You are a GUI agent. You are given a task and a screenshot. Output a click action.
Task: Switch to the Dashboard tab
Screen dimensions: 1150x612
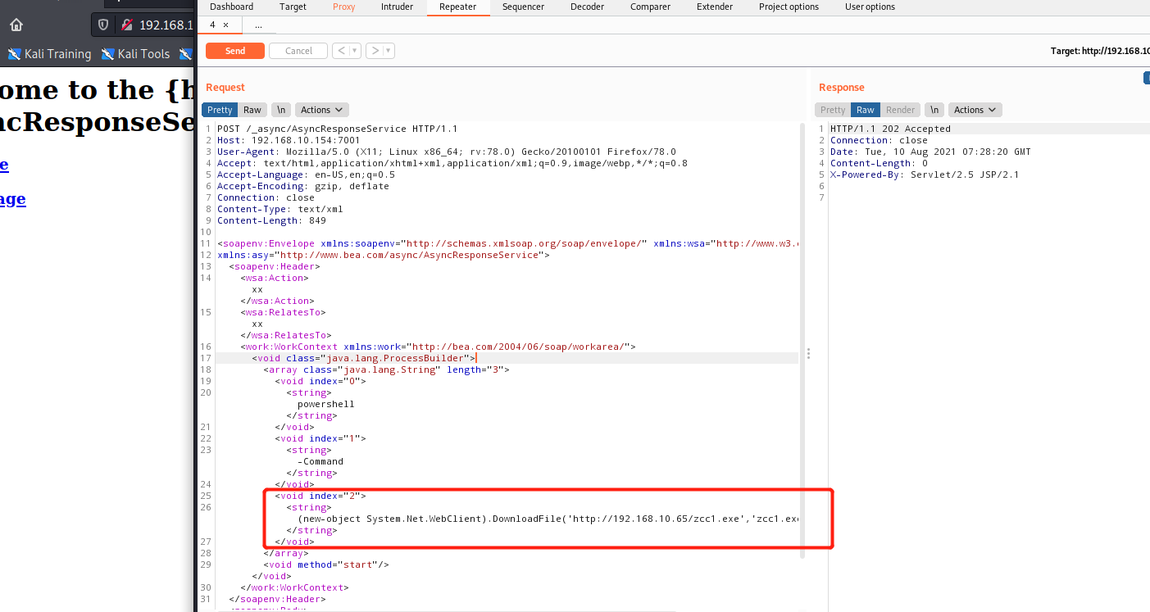(x=232, y=7)
